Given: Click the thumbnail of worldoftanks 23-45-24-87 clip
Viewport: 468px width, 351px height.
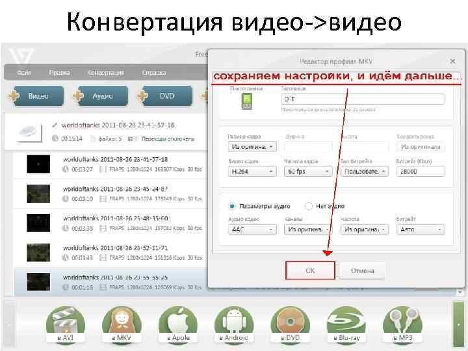Looking at the screenshot, I should (x=38, y=194).
